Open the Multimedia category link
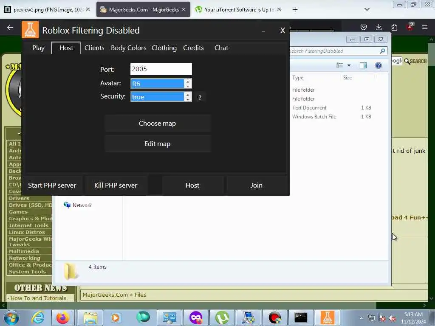This screenshot has width=435, height=326. click(24, 251)
